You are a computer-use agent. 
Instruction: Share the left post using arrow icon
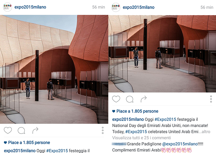(35, 130)
